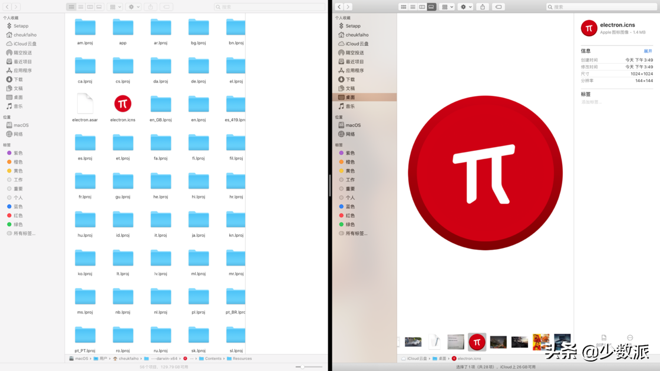Click 添加标签… field in preview pane
Screen dimensions: 660x371
pos(592,102)
